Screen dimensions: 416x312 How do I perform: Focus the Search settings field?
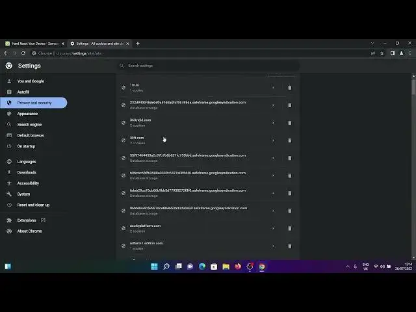point(209,66)
